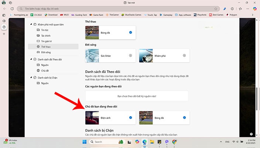
Task: Open the workspaces icon beside the profile
Action: pyautogui.click(x=10, y=3)
